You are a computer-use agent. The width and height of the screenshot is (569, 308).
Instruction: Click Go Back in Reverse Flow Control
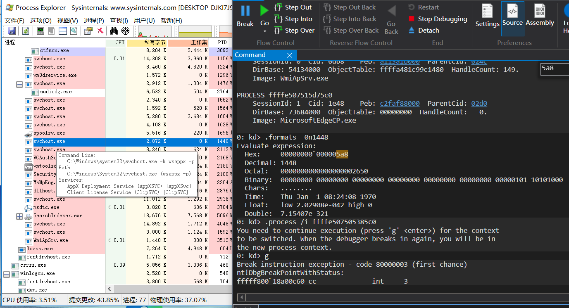[x=391, y=19]
